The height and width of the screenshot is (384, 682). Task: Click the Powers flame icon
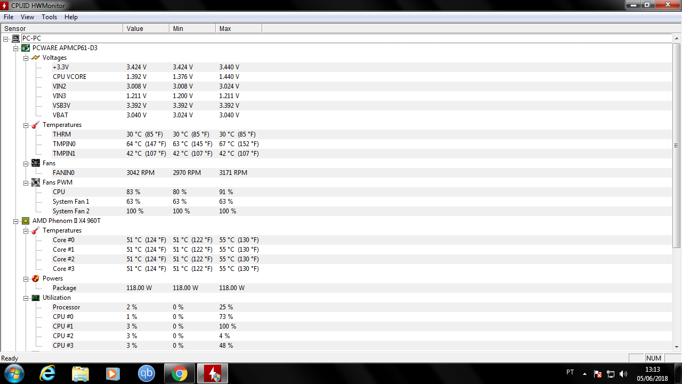(x=36, y=278)
